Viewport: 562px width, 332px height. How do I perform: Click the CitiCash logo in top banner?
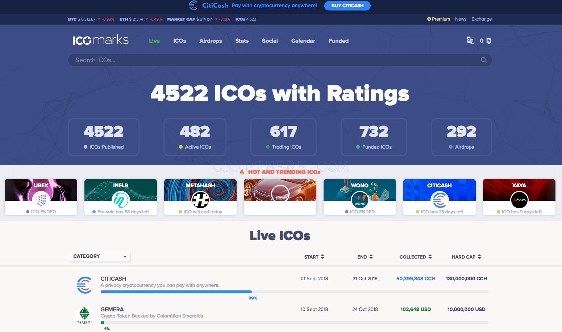point(209,5)
